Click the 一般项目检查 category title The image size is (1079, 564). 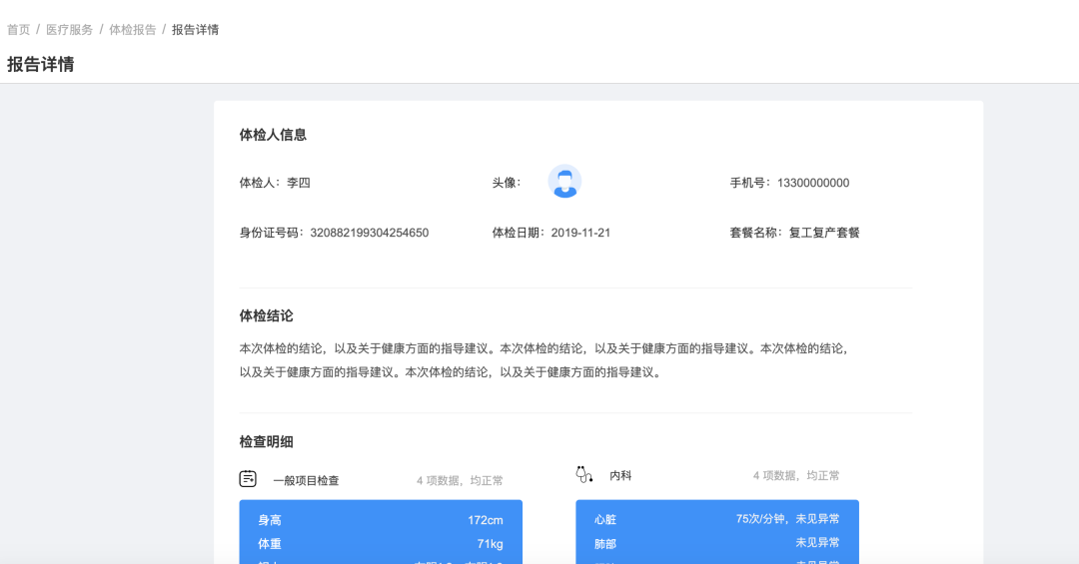[306, 480]
